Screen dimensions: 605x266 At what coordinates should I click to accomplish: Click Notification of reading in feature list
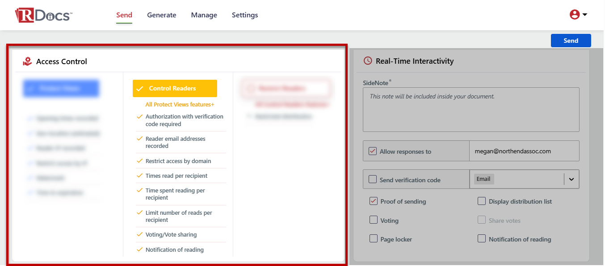tap(175, 250)
